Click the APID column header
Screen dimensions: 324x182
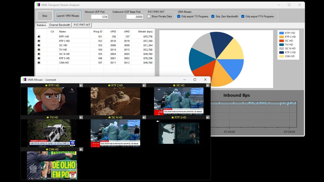[124, 32]
